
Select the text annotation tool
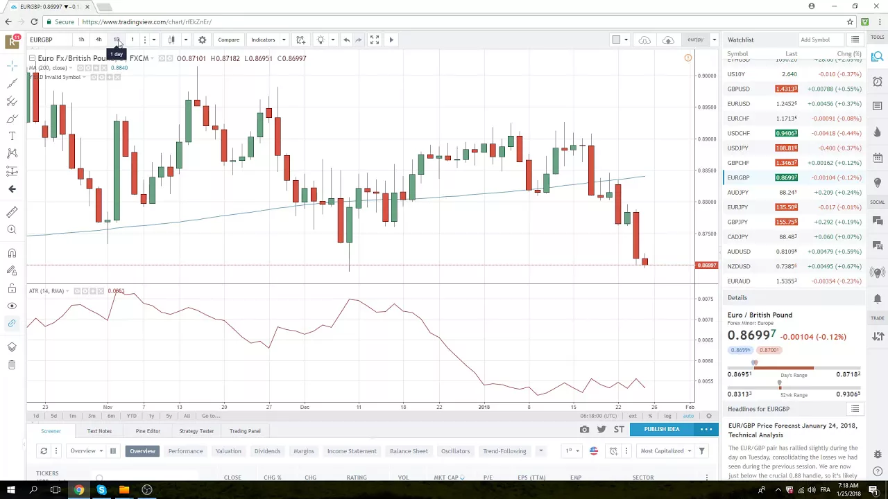point(12,136)
